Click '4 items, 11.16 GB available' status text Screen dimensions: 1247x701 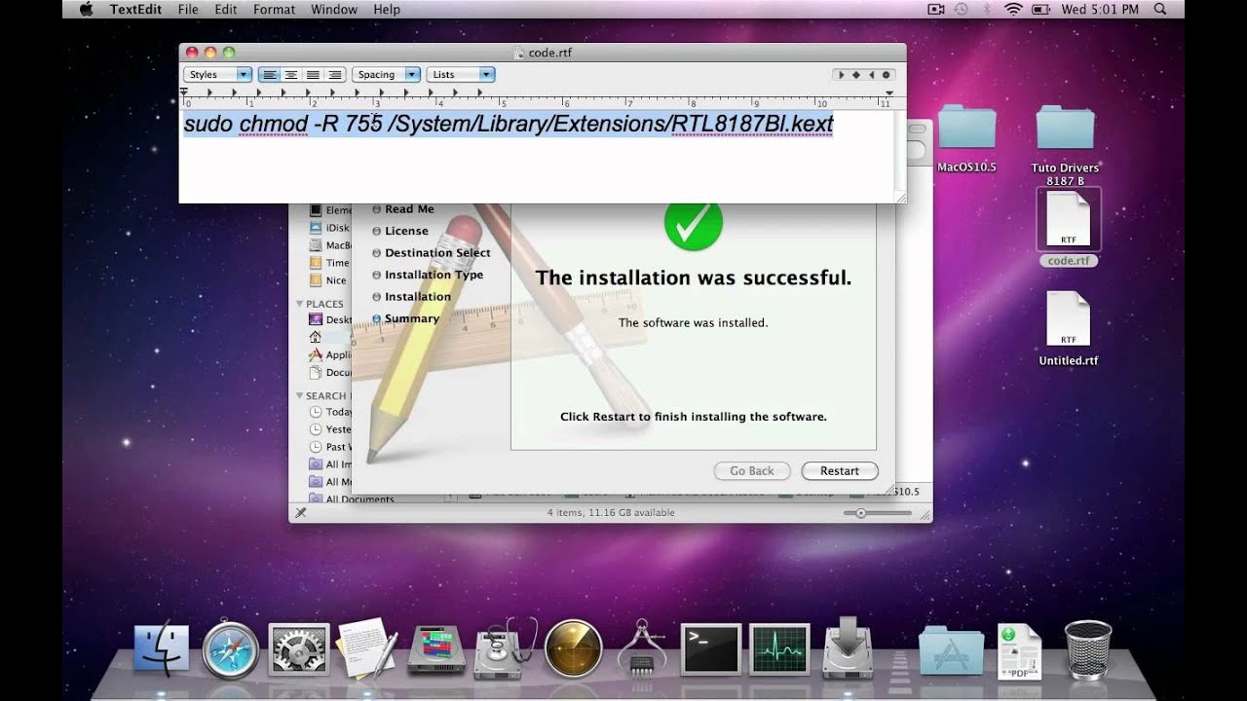click(611, 513)
